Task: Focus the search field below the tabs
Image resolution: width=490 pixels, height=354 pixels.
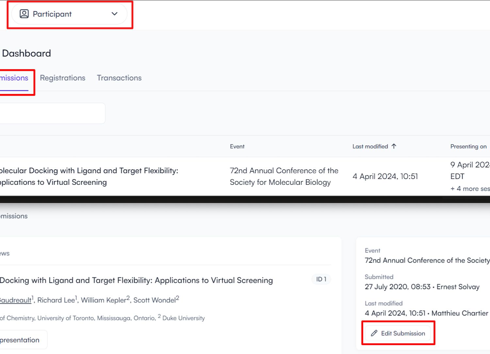Action: pos(52,113)
